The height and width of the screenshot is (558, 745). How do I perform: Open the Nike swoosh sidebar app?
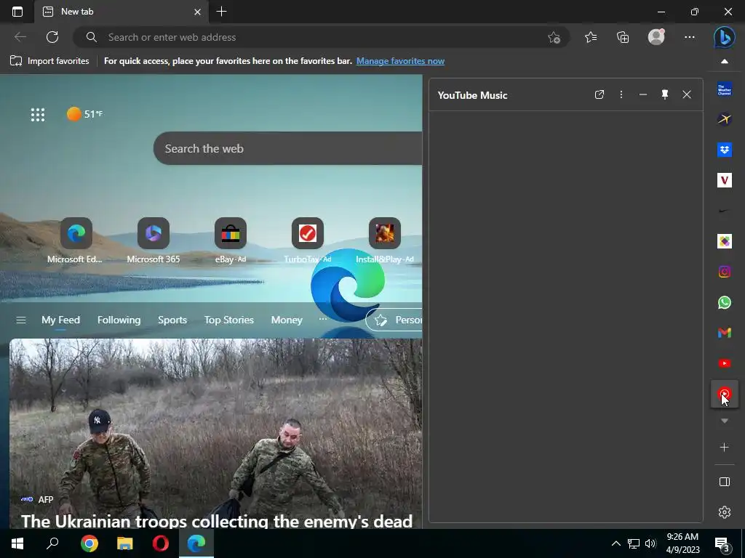coord(724,211)
